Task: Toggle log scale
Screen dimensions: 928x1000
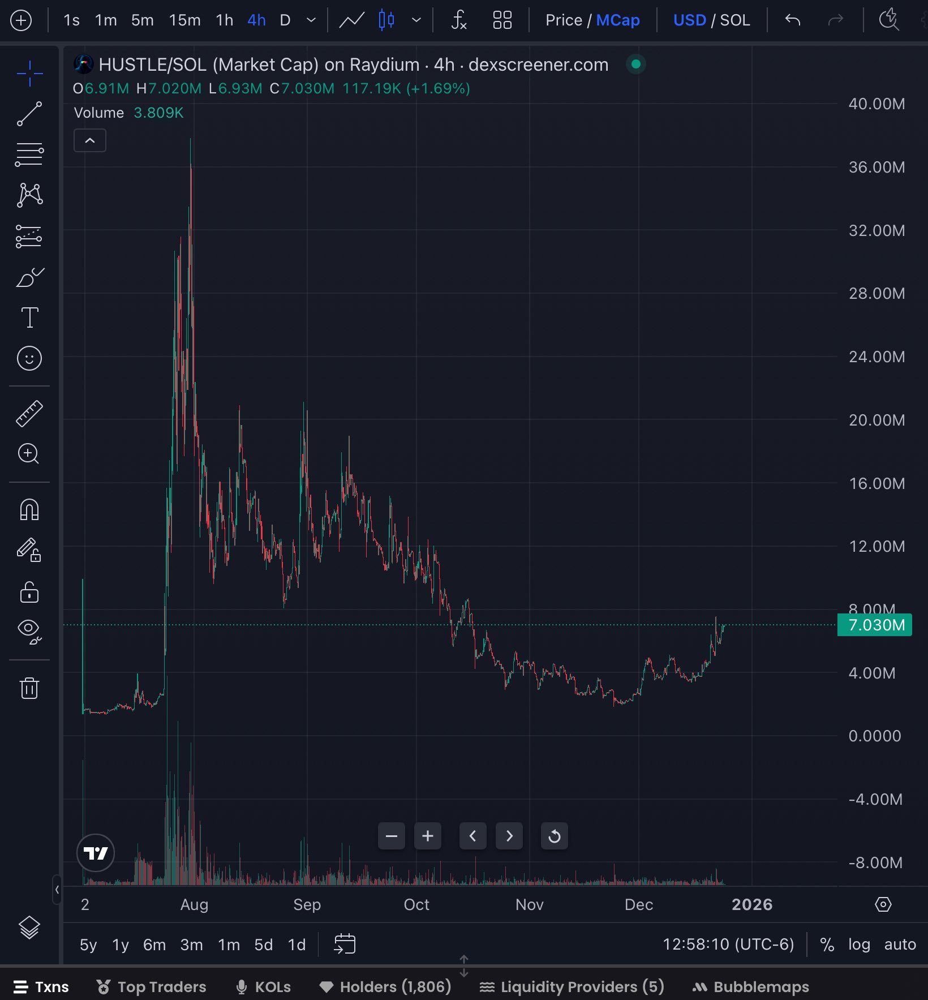Action: pos(859,944)
